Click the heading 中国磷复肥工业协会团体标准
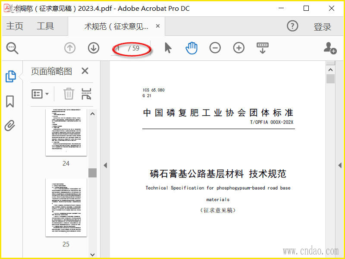Viewport: 345px width, 259px height. (218, 113)
